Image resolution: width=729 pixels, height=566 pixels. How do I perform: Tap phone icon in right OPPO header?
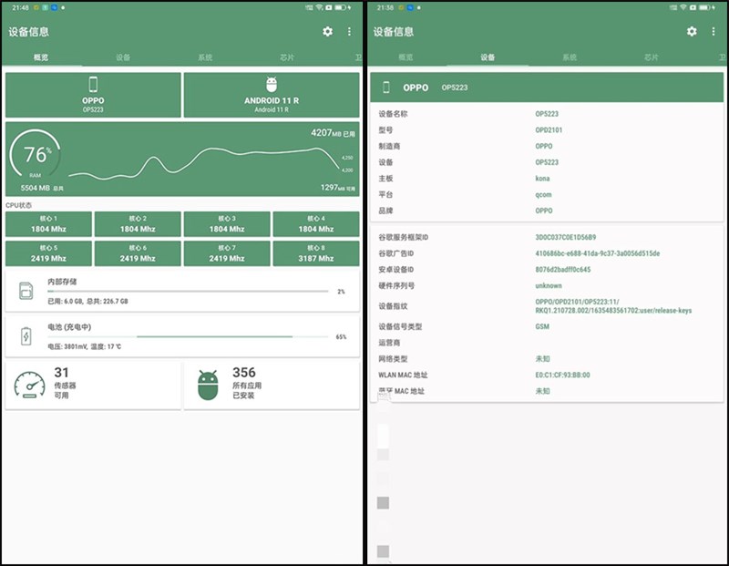(385, 87)
